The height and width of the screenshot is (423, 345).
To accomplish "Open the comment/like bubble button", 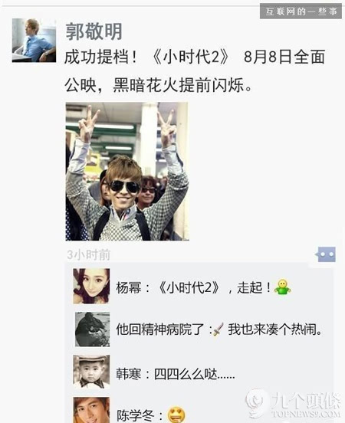I will [326, 254].
